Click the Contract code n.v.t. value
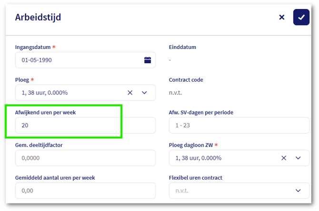This screenshot has width=319, height=211. 175,93
